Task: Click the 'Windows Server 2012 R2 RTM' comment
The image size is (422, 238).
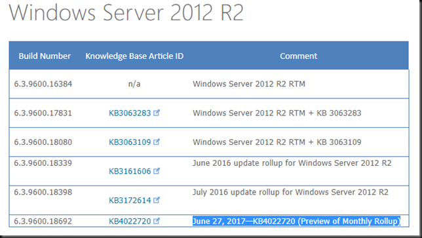Action: (249, 84)
